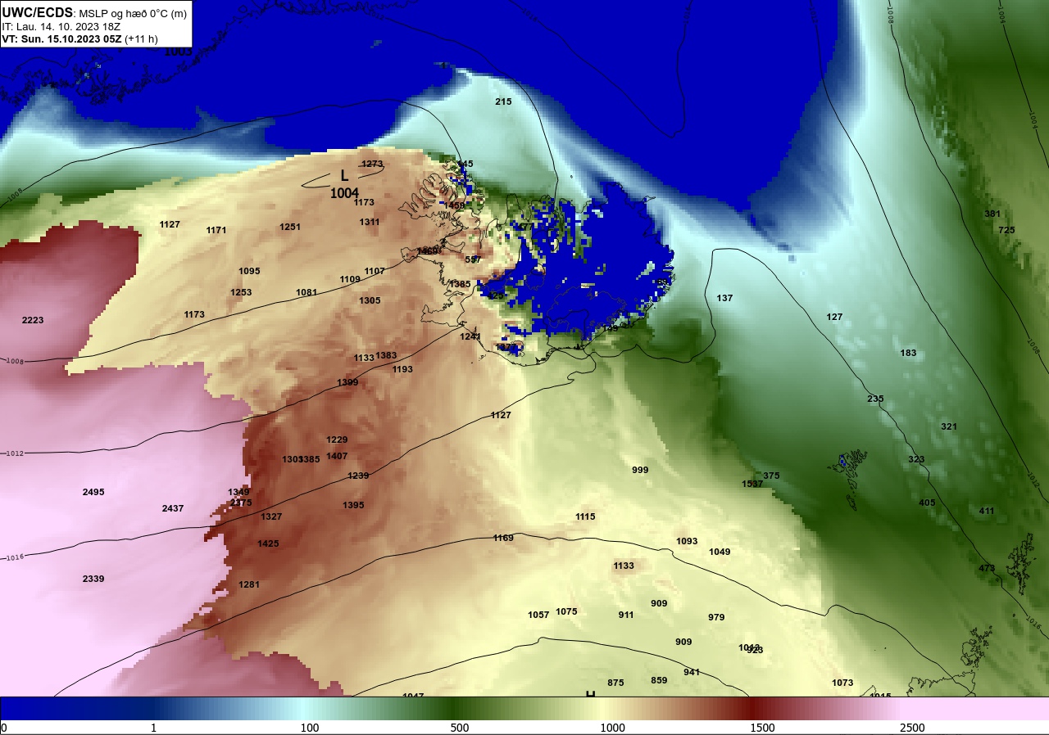The height and width of the screenshot is (735, 1049).
Task: Click the 500 label on the colour scale
Action: (459, 728)
